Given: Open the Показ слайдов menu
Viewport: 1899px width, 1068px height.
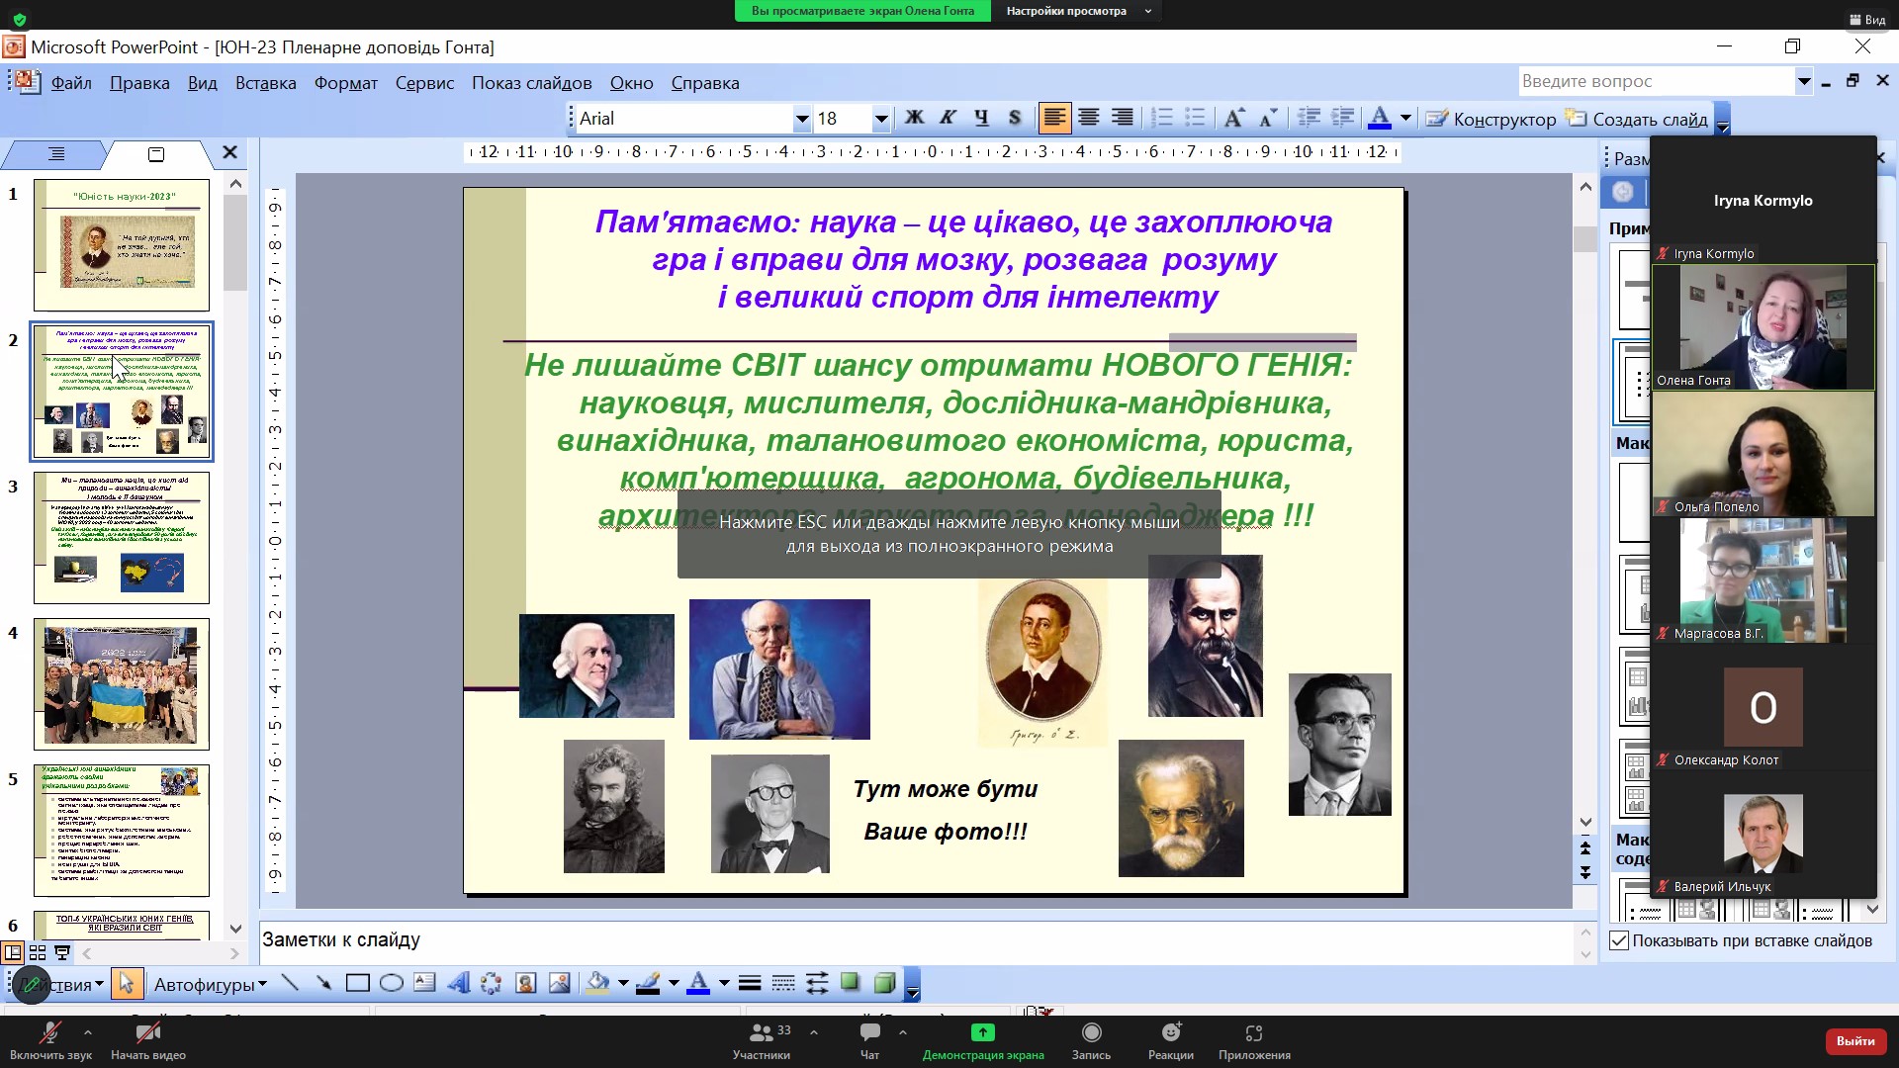Looking at the screenshot, I should point(531,83).
